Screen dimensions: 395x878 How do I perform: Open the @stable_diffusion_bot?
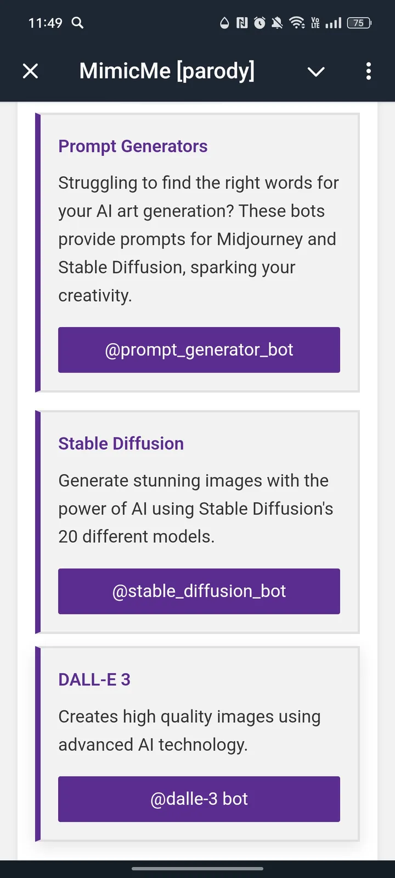pos(199,591)
